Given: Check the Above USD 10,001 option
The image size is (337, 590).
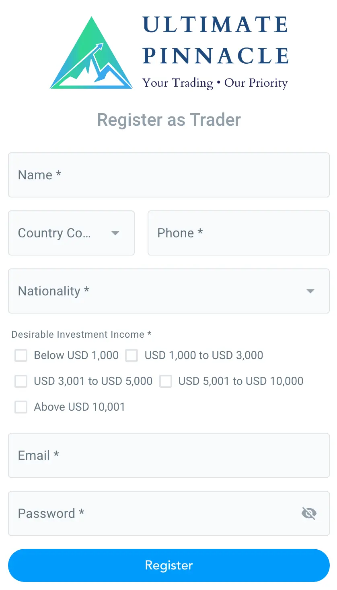Looking at the screenshot, I should point(21,407).
